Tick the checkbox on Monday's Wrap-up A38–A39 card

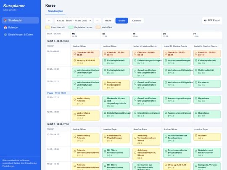point(75,60)
